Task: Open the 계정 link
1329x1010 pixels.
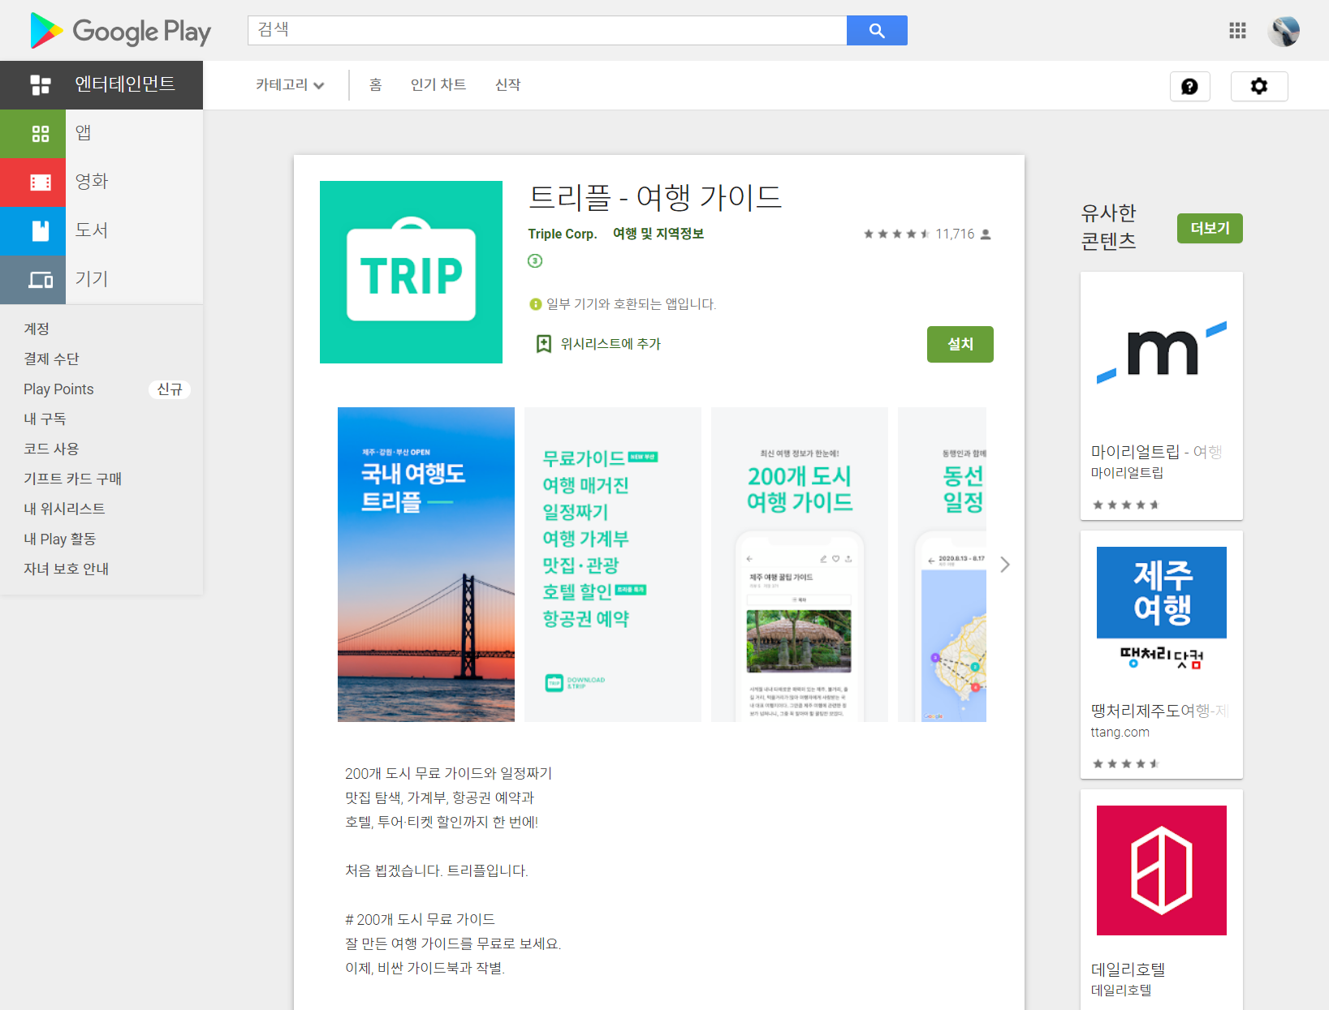Action: [37, 329]
